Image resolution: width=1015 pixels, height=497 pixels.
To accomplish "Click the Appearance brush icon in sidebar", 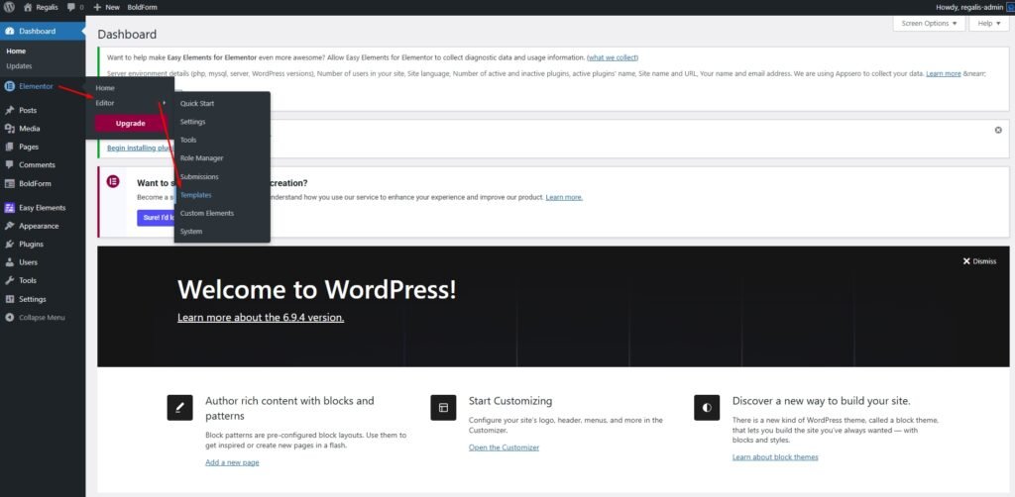I will point(10,226).
